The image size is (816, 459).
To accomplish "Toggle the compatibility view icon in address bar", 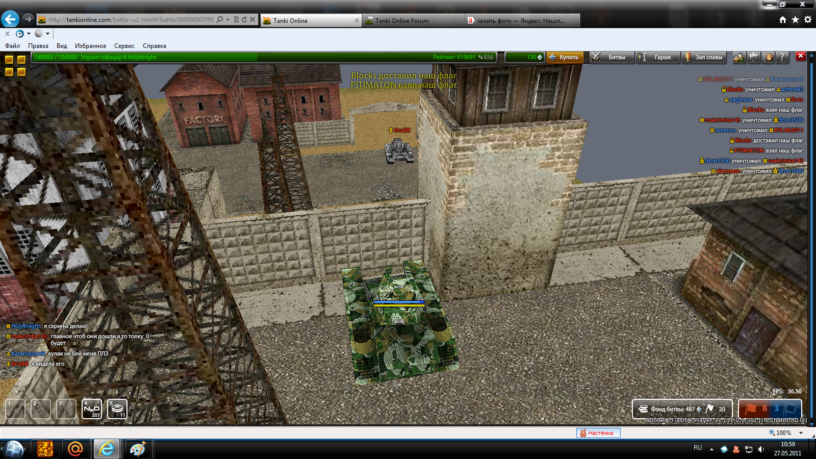I will [x=236, y=20].
